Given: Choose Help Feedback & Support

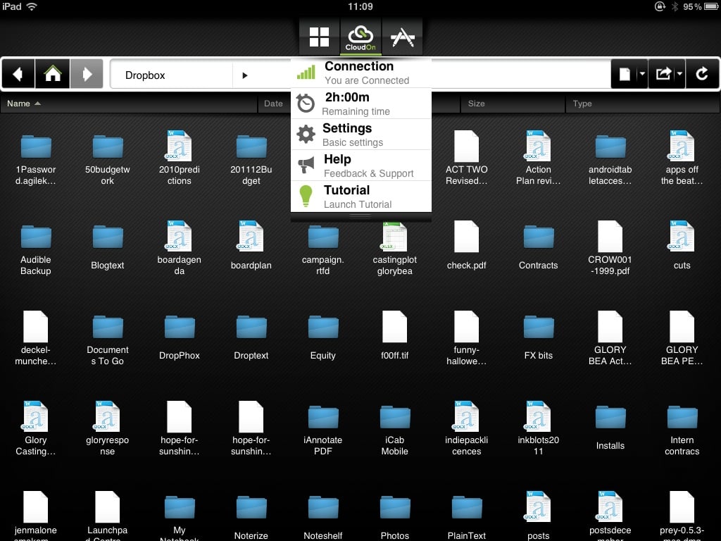Looking at the screenshot, I should click(361, 166).
